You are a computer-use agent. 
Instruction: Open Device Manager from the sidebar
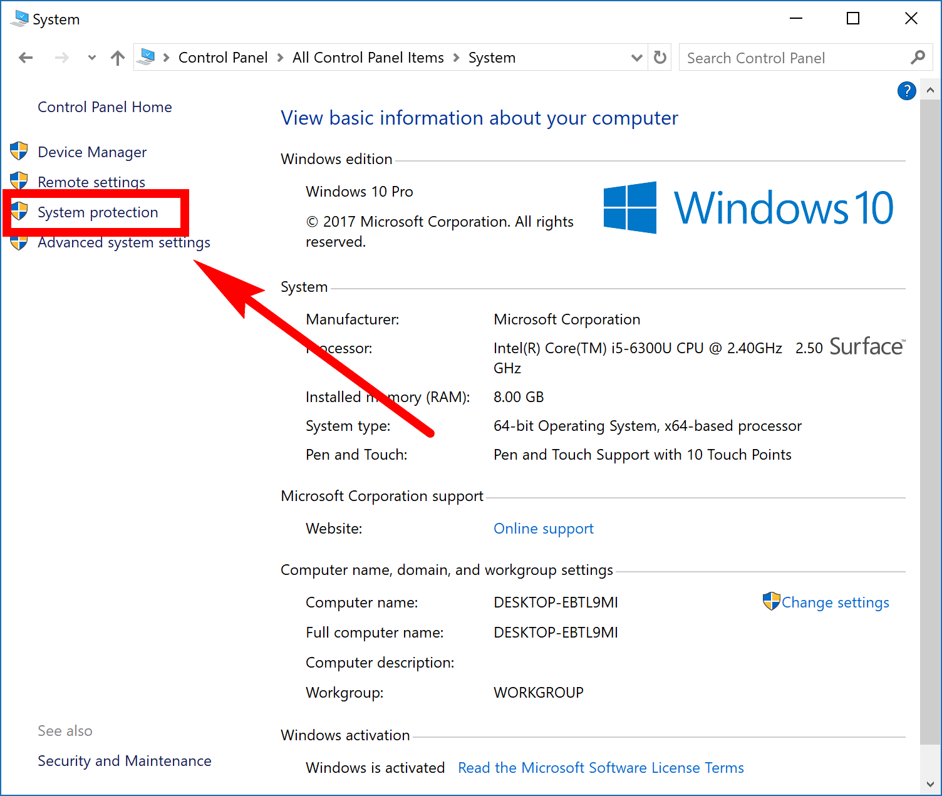[x=91, y=152]
